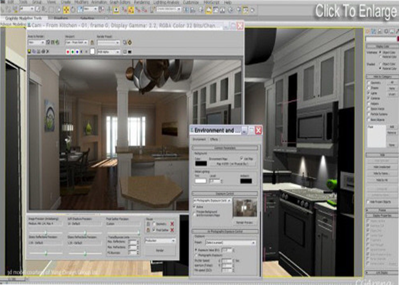Open the Rendering menu
The image size is (399, 285).
[x=142, y=2]
